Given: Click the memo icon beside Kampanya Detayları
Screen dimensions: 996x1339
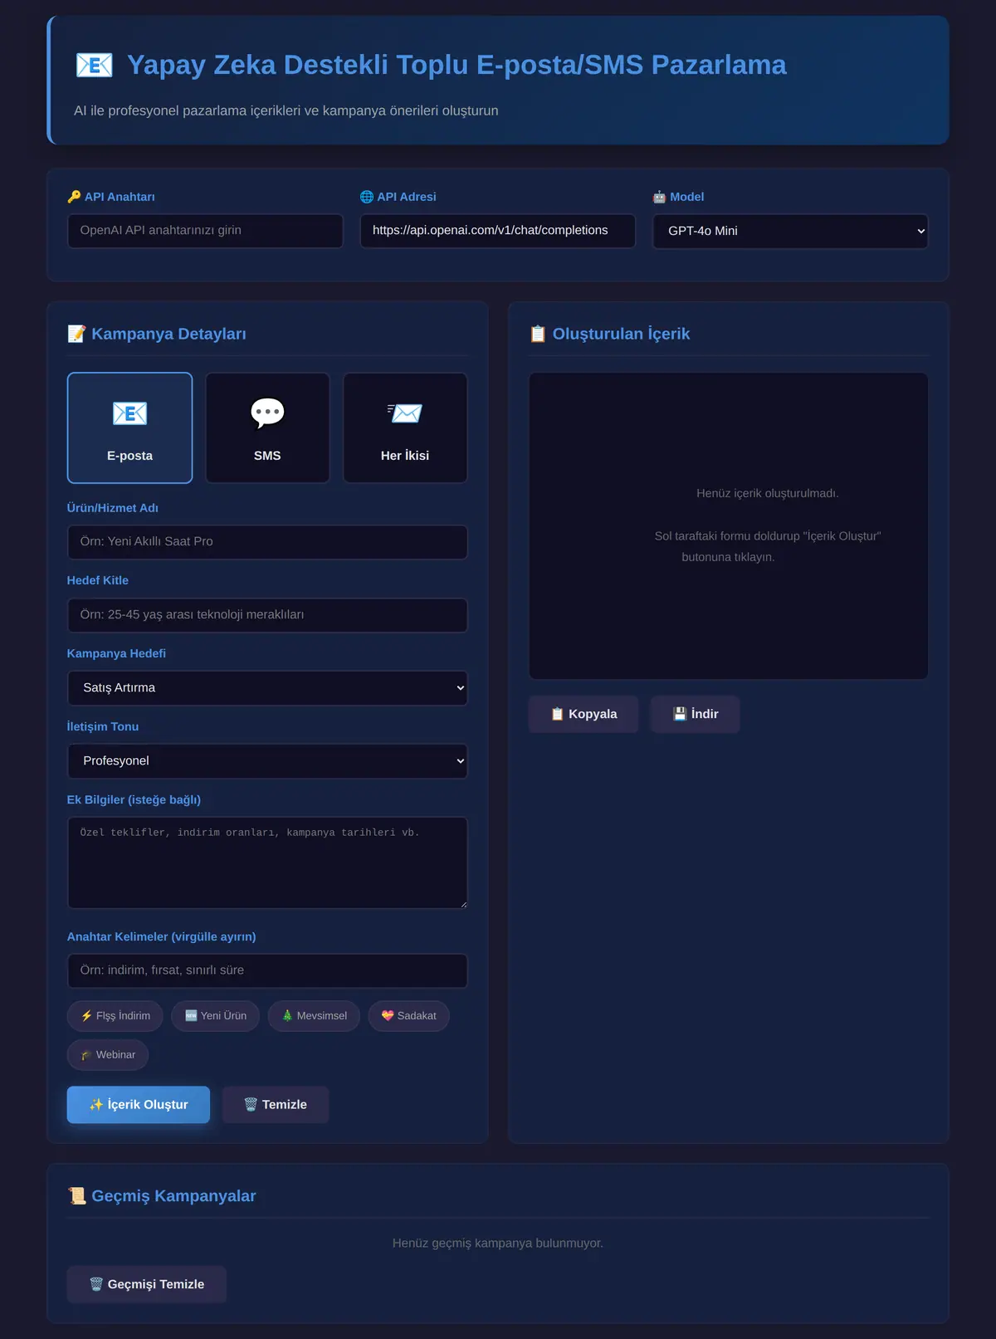Looking at the screenshot, I should click(76, 334).
